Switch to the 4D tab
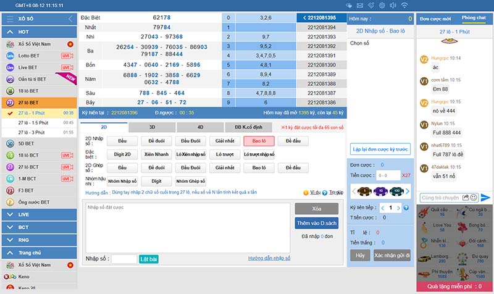 (x=200, y=127)
